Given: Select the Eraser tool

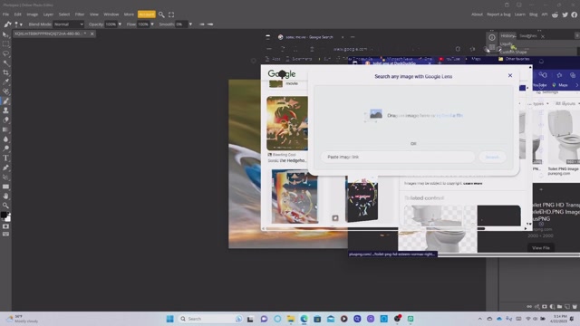Looking at the screenshot, I should click(5, 120).
